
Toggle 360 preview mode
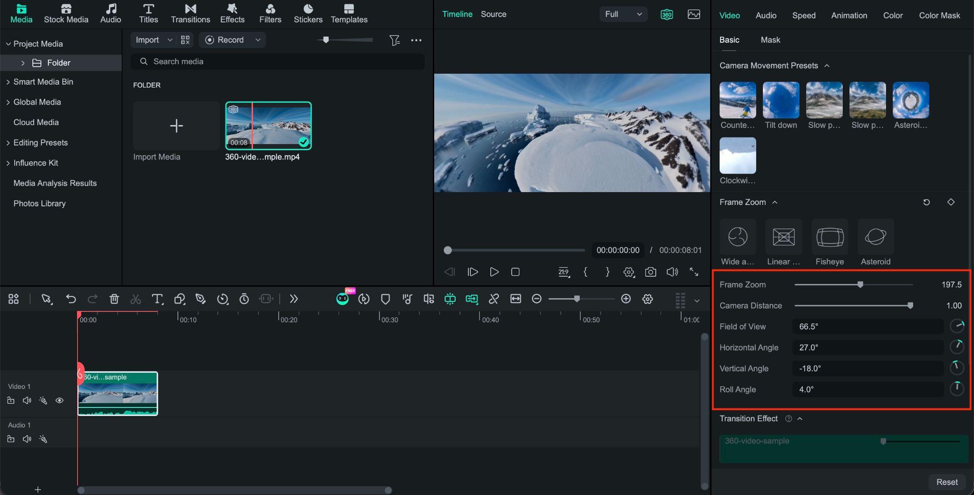pos(667,14)
